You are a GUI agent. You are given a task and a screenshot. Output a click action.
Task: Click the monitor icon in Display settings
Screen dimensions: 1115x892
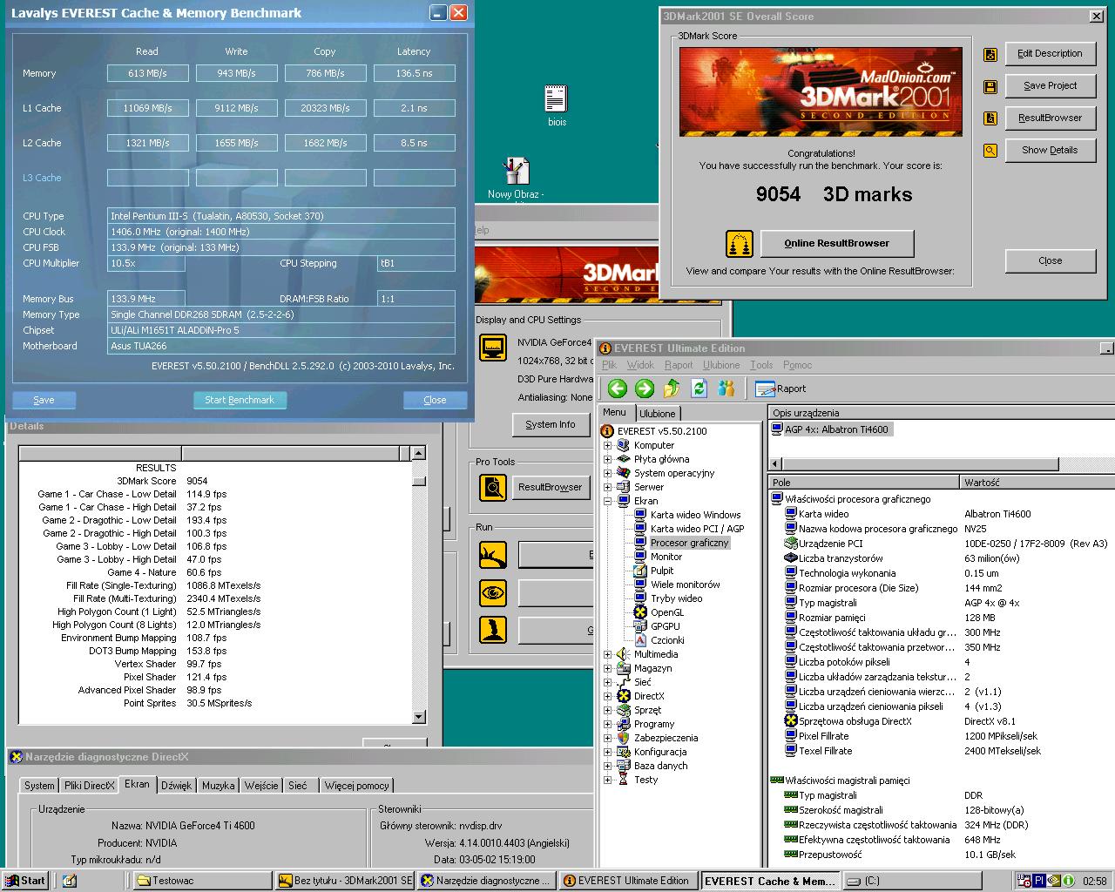coord(493,348)
